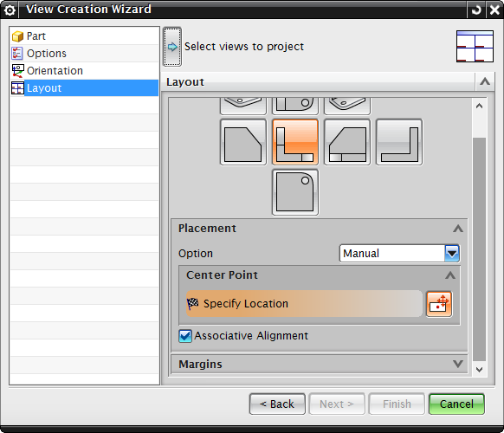The image size is (504, 433).
Task: Select the reversed L bracket view icon
Action: click(399, 142)
